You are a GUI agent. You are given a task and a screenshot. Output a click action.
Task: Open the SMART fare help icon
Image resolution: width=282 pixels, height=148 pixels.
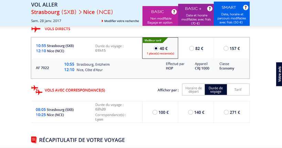pos(245,7)
